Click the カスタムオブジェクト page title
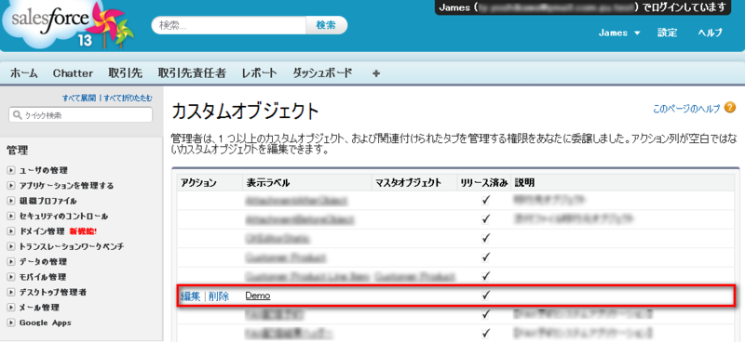745x342 pixels. point(245,112)
